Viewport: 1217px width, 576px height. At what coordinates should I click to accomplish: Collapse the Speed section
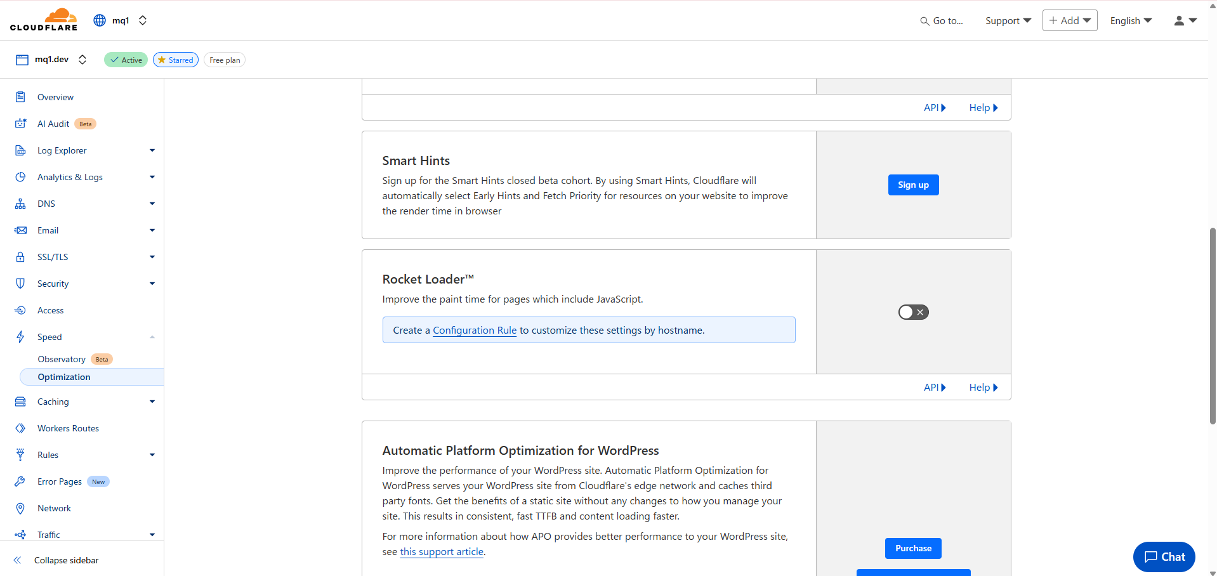pos(152,337)
